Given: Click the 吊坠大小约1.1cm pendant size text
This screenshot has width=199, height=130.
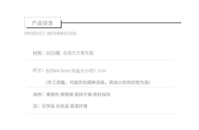Looking at the screenshot, I should [89, 71].
